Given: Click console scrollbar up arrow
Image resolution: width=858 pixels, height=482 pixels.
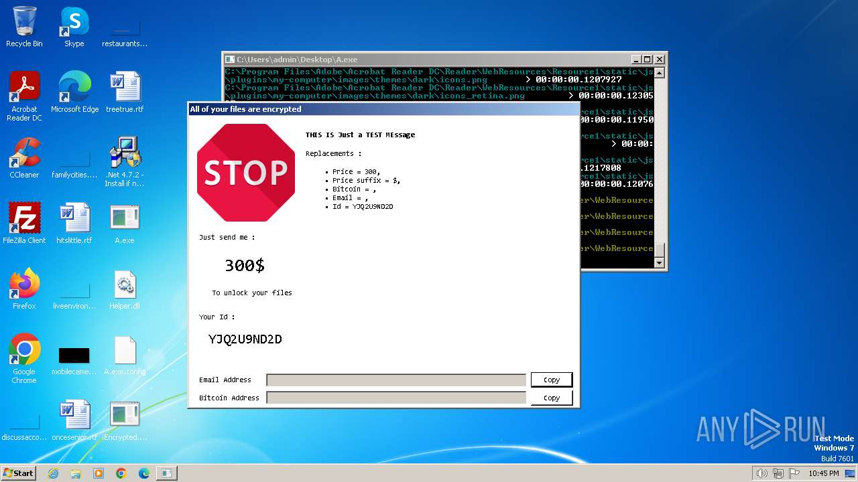Looking at the screenshot, I should (660, 73).
